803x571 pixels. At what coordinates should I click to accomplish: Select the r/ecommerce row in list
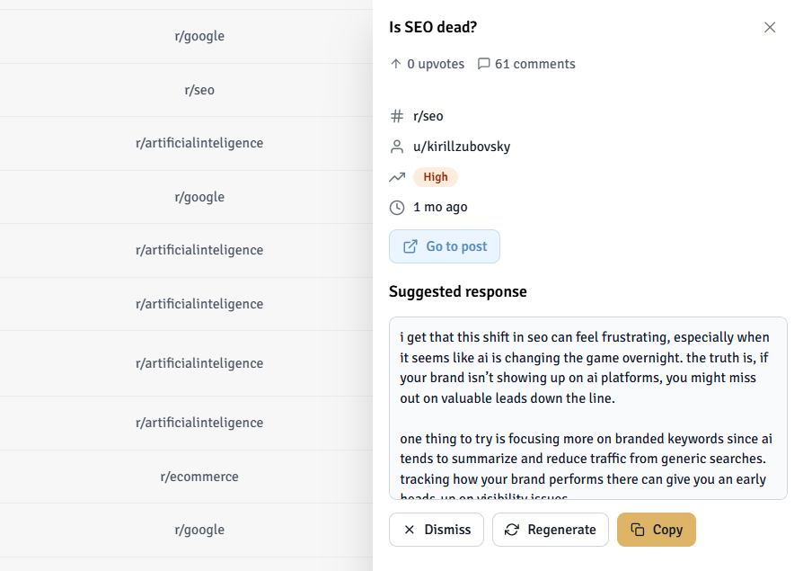199,477
